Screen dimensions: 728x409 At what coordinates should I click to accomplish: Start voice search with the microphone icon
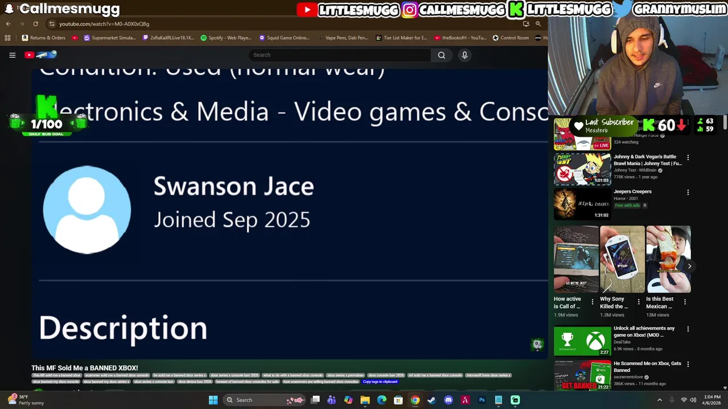465,55
